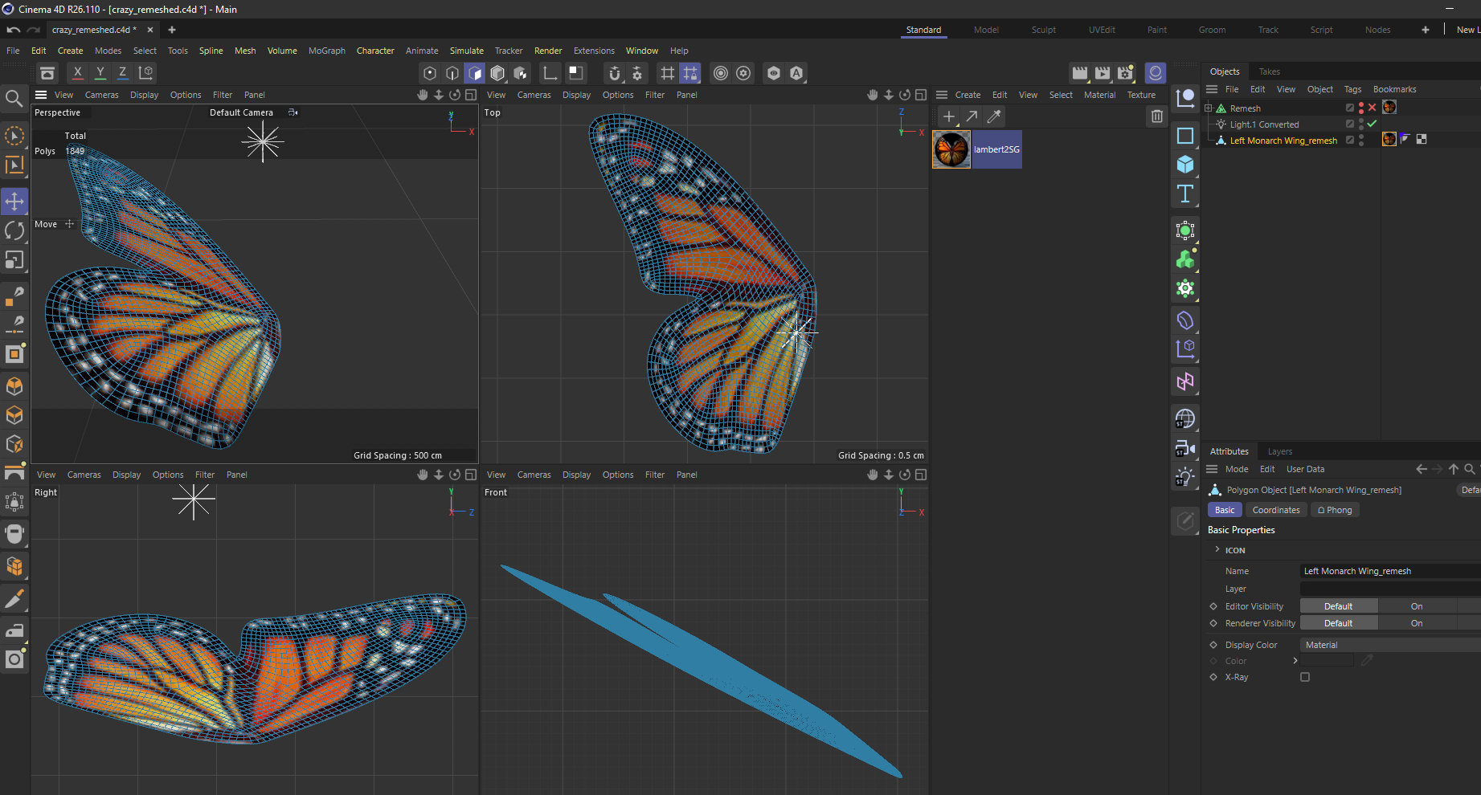Toggle the green checkmark on Light.1 Converted
Screen dimensions: 1481x795
(x=1372, y=124)
